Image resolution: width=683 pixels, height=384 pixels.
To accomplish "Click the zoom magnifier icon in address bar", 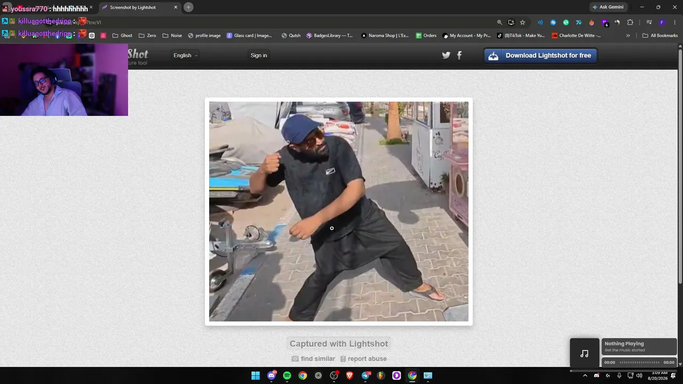I will pyautogui.click(x=499, y=22).
